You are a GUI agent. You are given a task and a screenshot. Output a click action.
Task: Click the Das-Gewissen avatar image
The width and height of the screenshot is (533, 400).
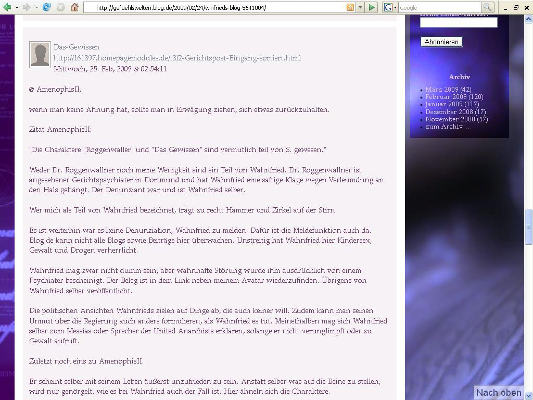coord(40,55)
